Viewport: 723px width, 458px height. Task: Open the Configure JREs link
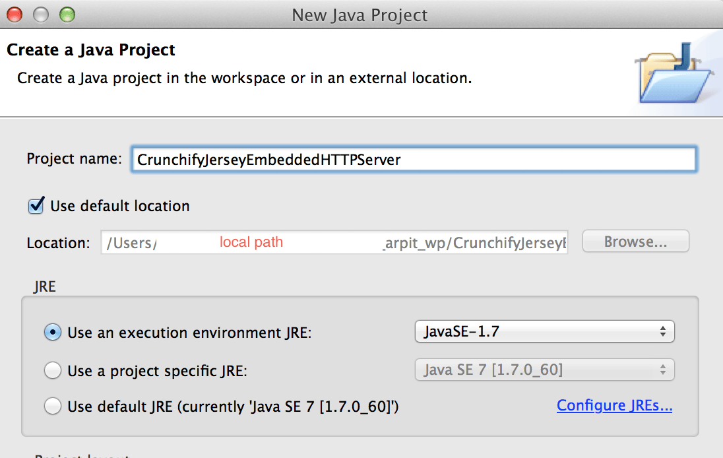[614, 405]
